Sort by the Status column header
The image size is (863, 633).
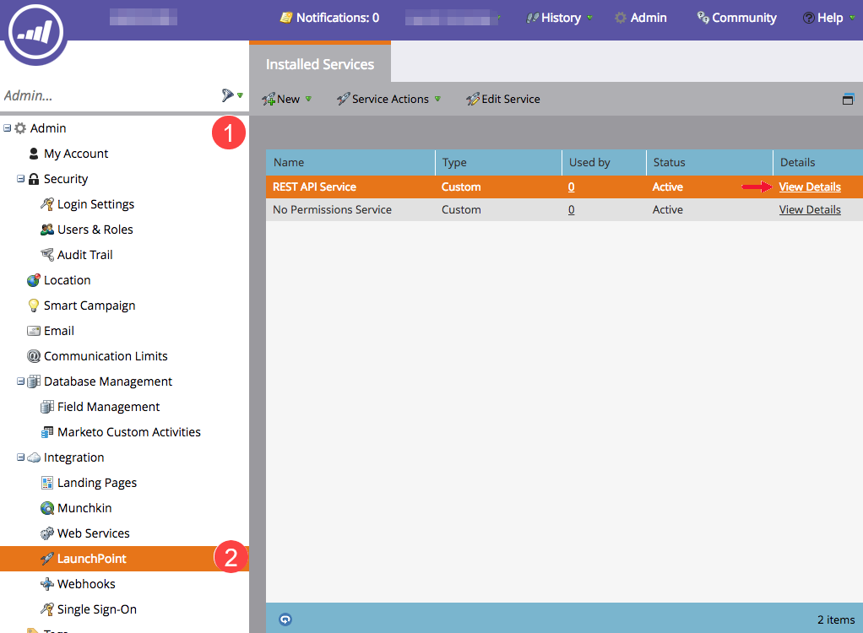709,162
